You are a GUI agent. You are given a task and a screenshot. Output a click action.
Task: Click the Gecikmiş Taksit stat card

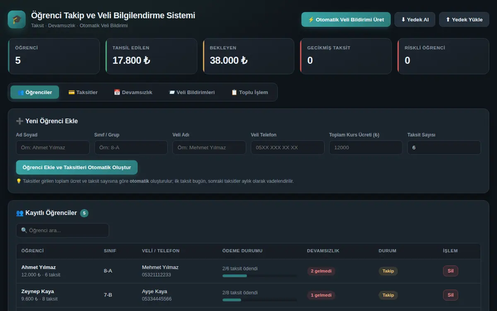click(x=346, y=56)
